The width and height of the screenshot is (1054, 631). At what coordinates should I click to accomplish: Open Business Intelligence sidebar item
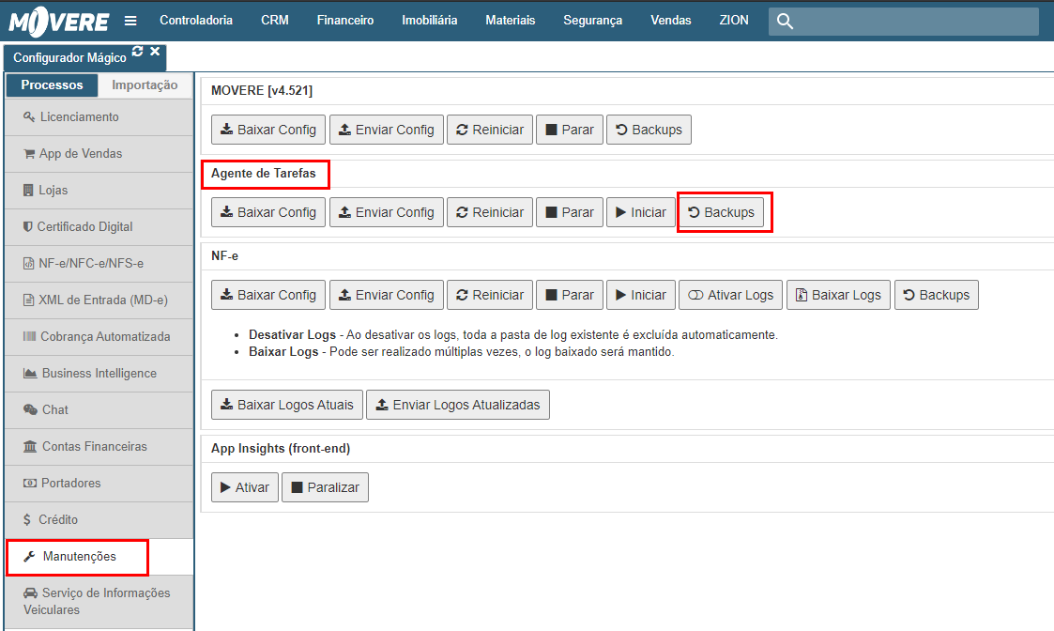(99, 374)
